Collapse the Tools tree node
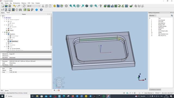The height and width of the screenshot is (98, 174). pos(5,47)
